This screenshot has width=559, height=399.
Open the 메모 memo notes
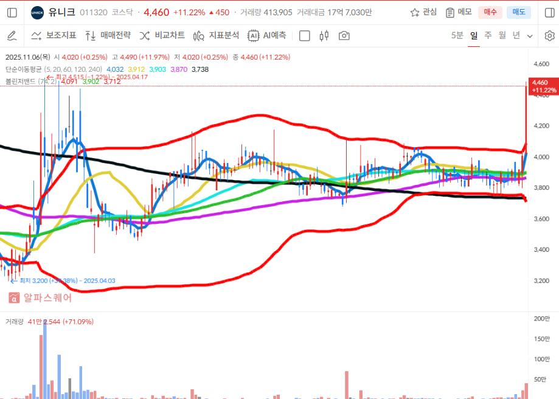(x=459, y=12)
